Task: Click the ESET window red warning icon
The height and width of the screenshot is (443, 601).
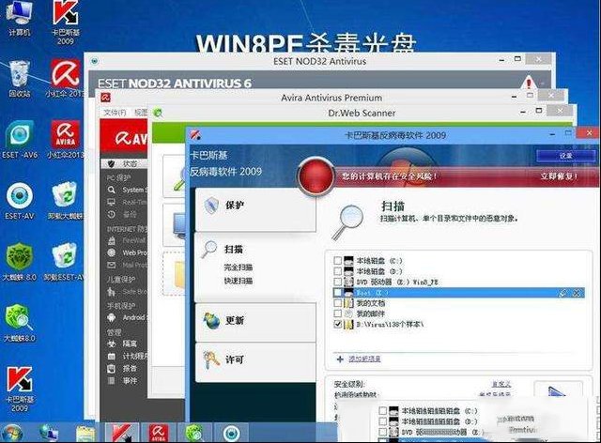Action: click(529, 83)
